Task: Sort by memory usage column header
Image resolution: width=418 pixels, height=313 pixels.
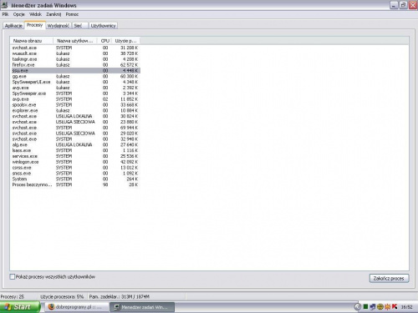Action: (x=126, y=41)
